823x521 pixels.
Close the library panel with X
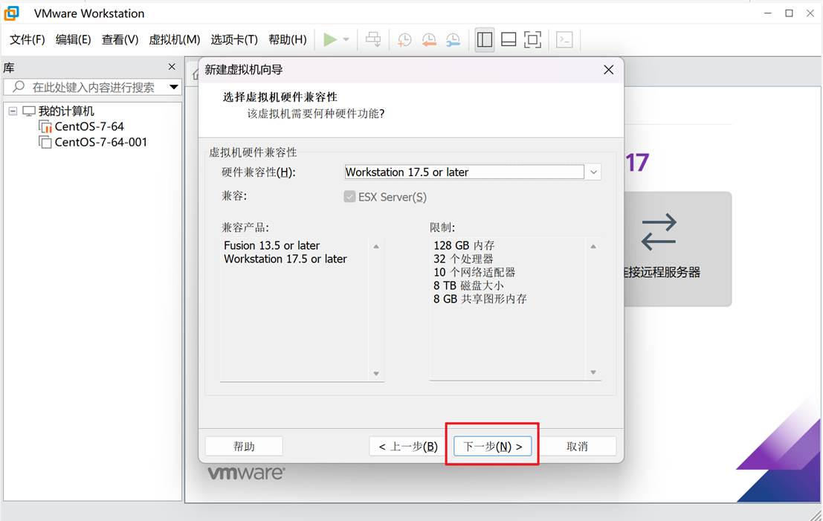[172, 67]
